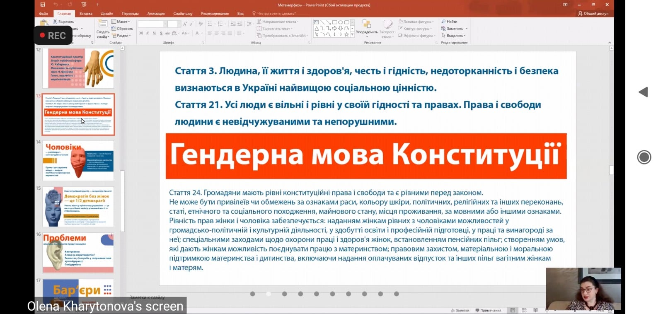The image size is (663, 314).
Task: Click the Создать слайд new slide icon
Action: [103, 25]
